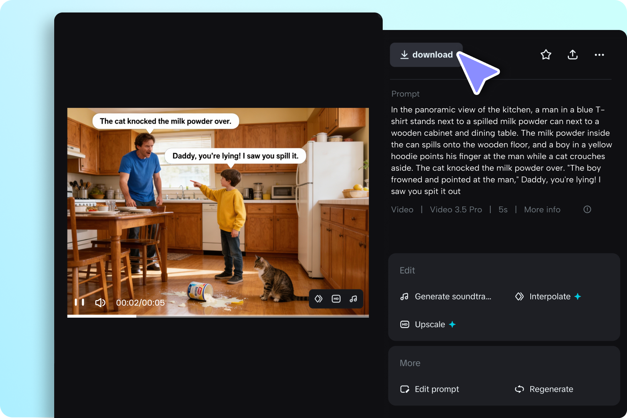Image resolution: width=627 pixels, height=418 pixels.
Task: Click the share/export arrow icon
Action: point(572,55)
